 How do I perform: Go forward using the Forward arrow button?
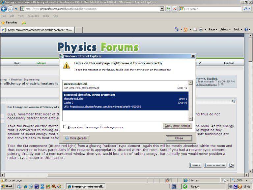pos(11,9)
